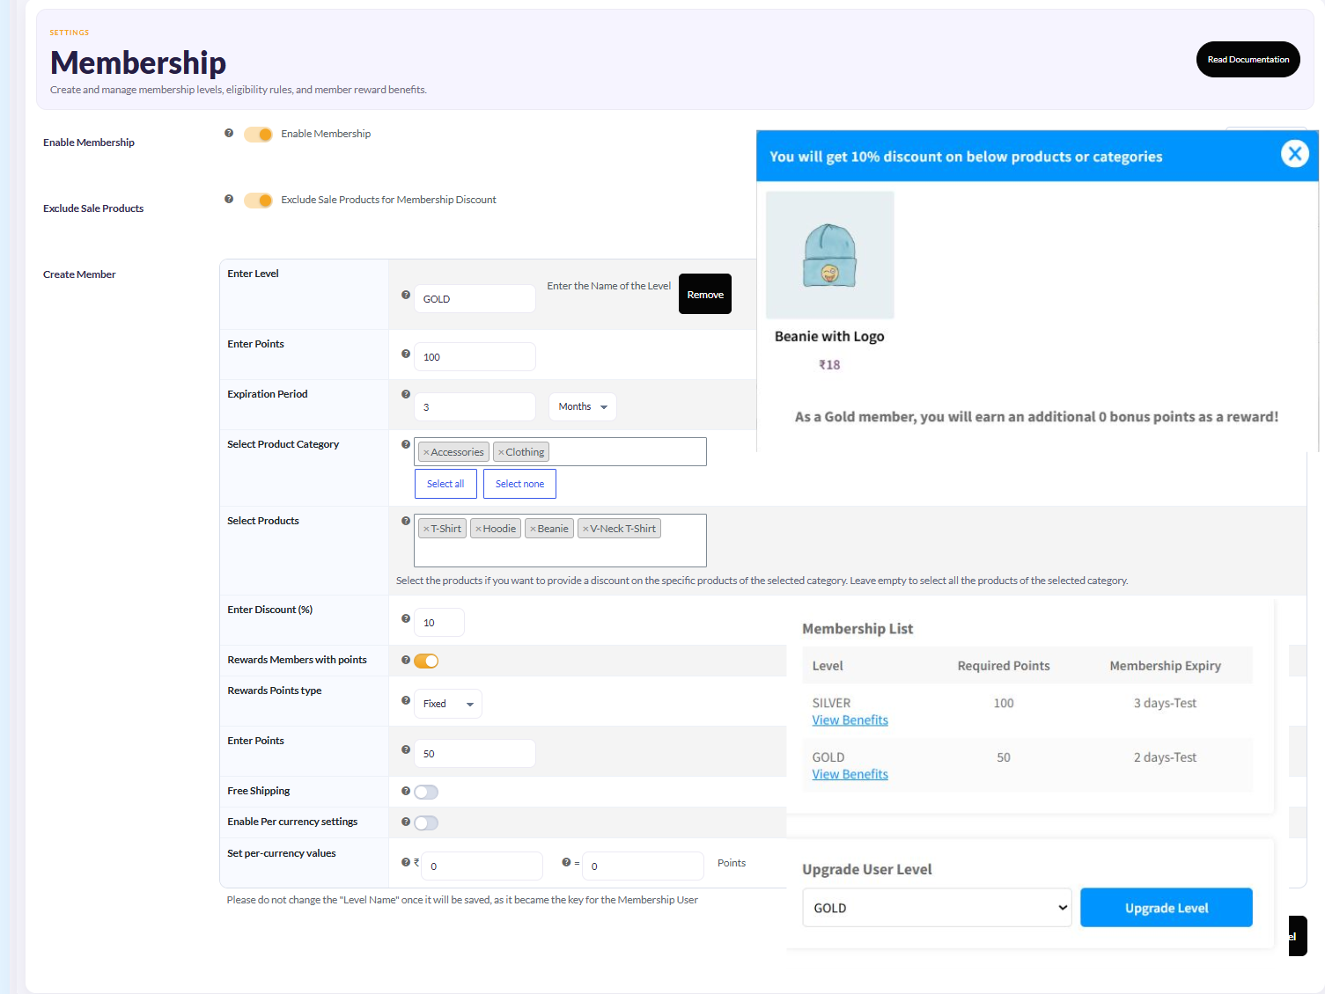This screenshot has width=1325, height=994.
Task: Click Remove button for the GOLD level
Action: (x=705, y=294)
